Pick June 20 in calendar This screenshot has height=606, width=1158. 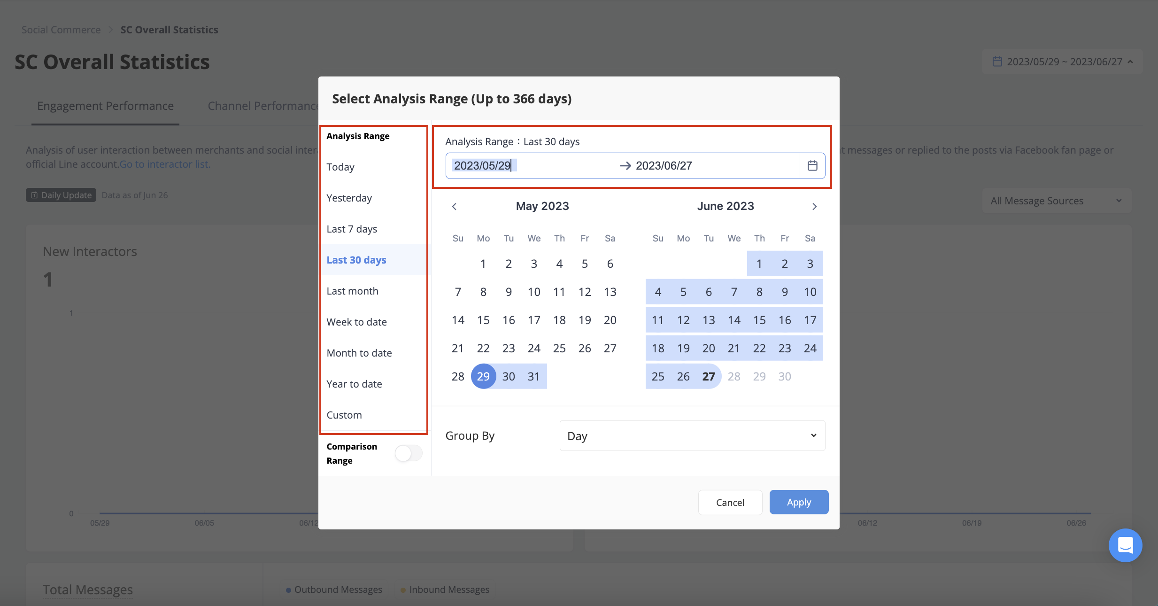coord(709,348)
